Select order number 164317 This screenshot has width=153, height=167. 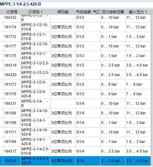[x=10, y=151]
